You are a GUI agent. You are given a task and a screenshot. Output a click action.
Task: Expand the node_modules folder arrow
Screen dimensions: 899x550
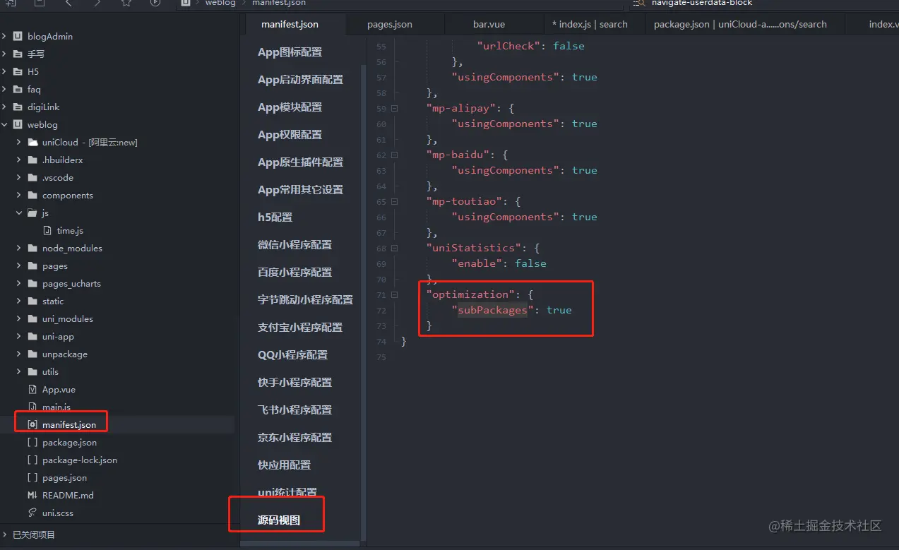pos(19,248)
